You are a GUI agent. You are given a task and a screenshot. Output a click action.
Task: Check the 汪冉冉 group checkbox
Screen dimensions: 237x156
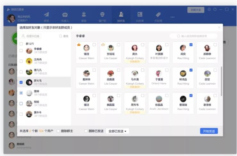coord(21,61)
